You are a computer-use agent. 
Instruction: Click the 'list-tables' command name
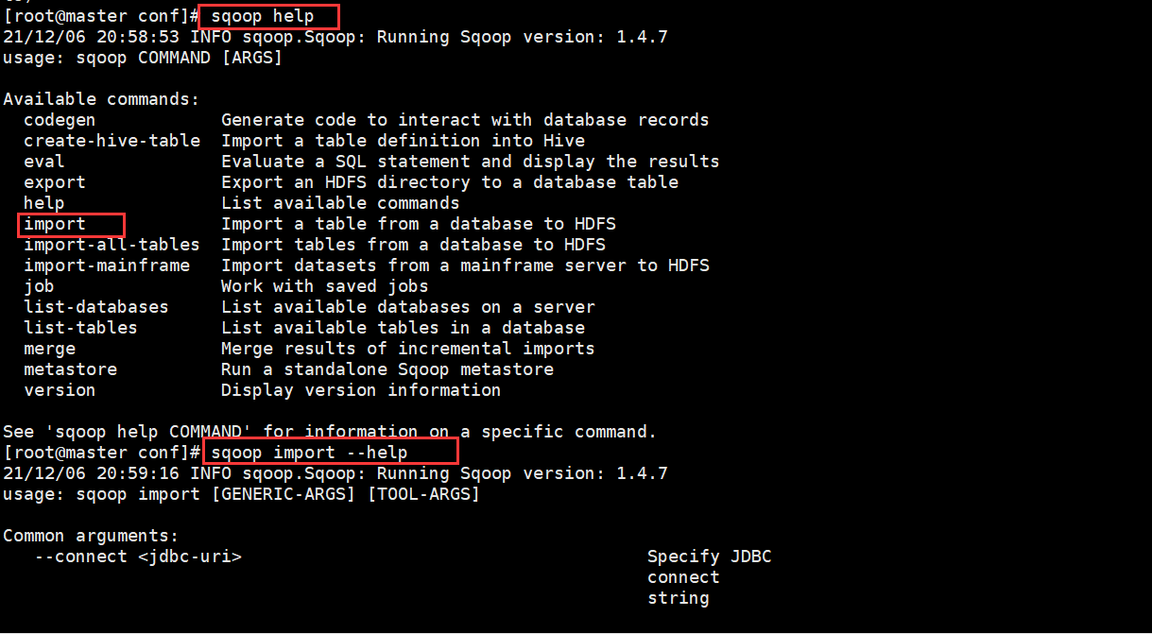[x=80, y=328]
